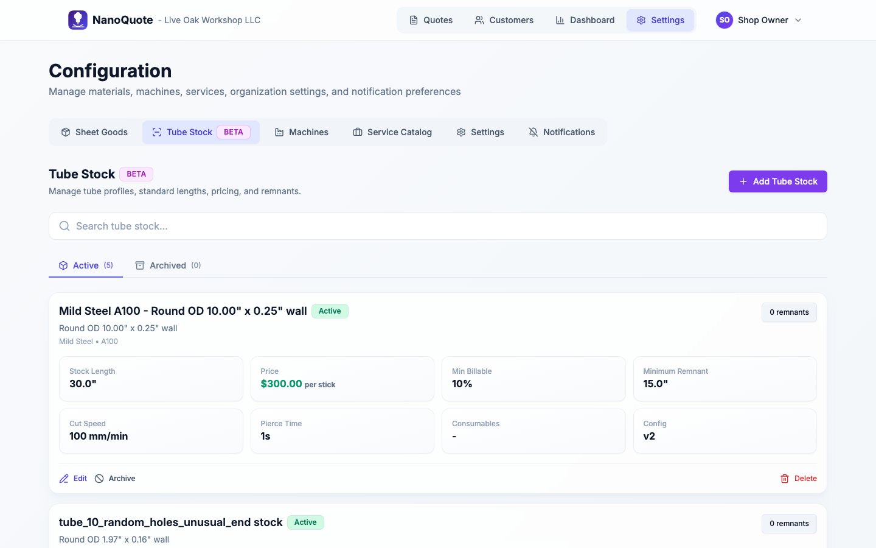The height and width of the screenshot is (548, 876).
Task: Click the pencil icon beside Edit
Action: [64, 479]
